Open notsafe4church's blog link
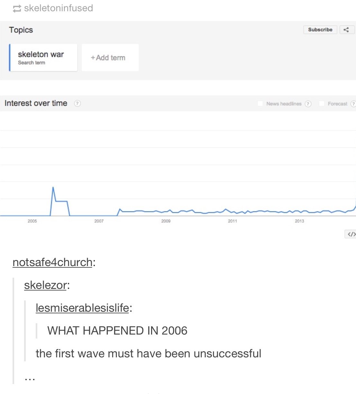This screenshot has width=356, height=394. (52, 262)
